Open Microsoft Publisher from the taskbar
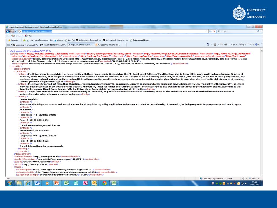277x208 pixels. coord(76,183)
